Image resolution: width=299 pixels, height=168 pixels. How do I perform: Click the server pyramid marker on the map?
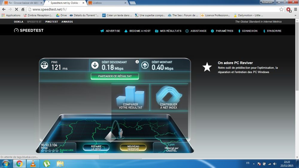click(x=110, y=136)
